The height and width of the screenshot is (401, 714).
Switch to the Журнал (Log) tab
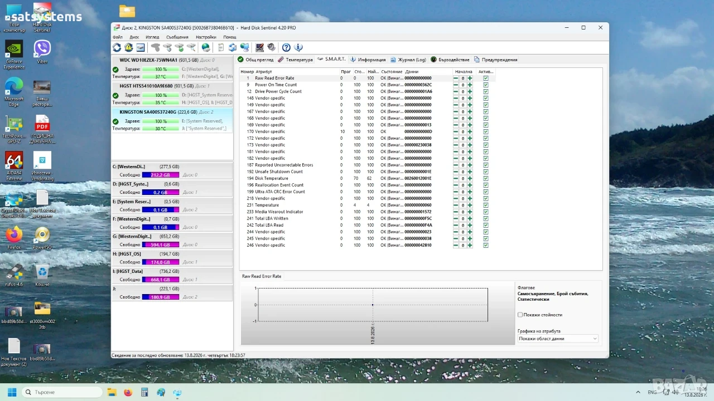pos(408,60)
